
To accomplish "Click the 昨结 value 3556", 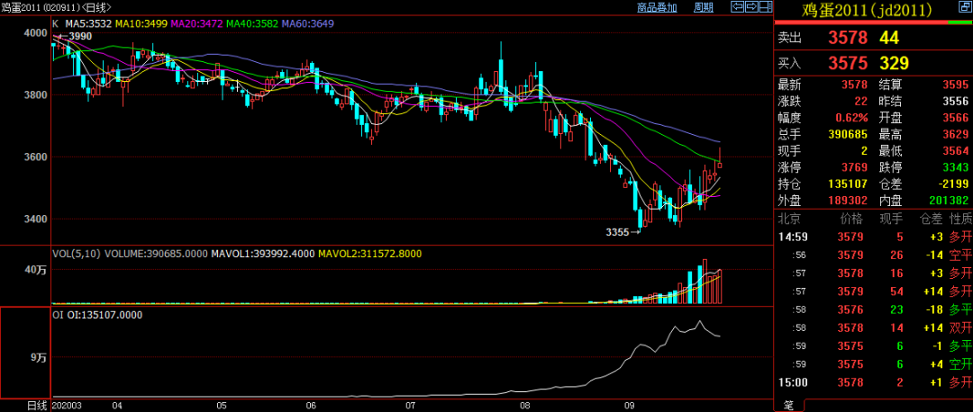I will point(956,102).
